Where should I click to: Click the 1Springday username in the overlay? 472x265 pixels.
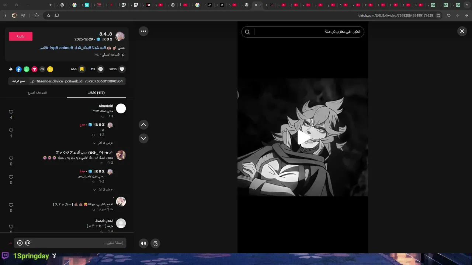(31, 256)
